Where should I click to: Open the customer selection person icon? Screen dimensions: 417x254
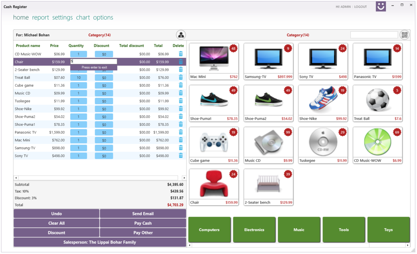tap(181, 35)
